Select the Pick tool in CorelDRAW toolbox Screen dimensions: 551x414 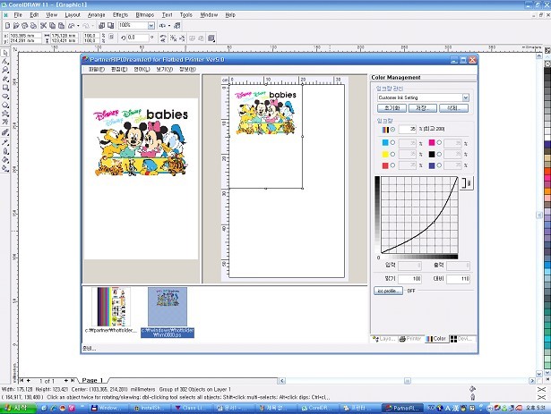coord(4,53)
